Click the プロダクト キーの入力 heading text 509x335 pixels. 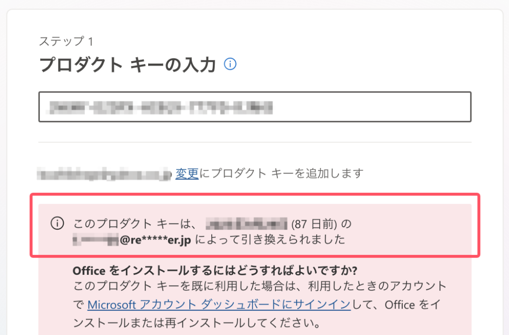pyautogui.click(x=127, y=65)
